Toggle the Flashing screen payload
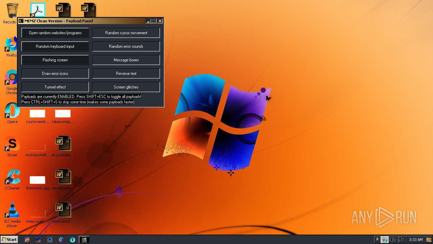This screenshot has height=244, width=433. (x=55, y=60)
